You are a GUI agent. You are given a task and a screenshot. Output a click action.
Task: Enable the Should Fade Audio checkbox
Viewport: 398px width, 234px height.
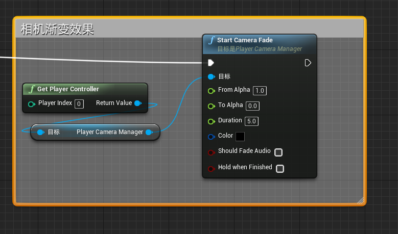[278, 152]
